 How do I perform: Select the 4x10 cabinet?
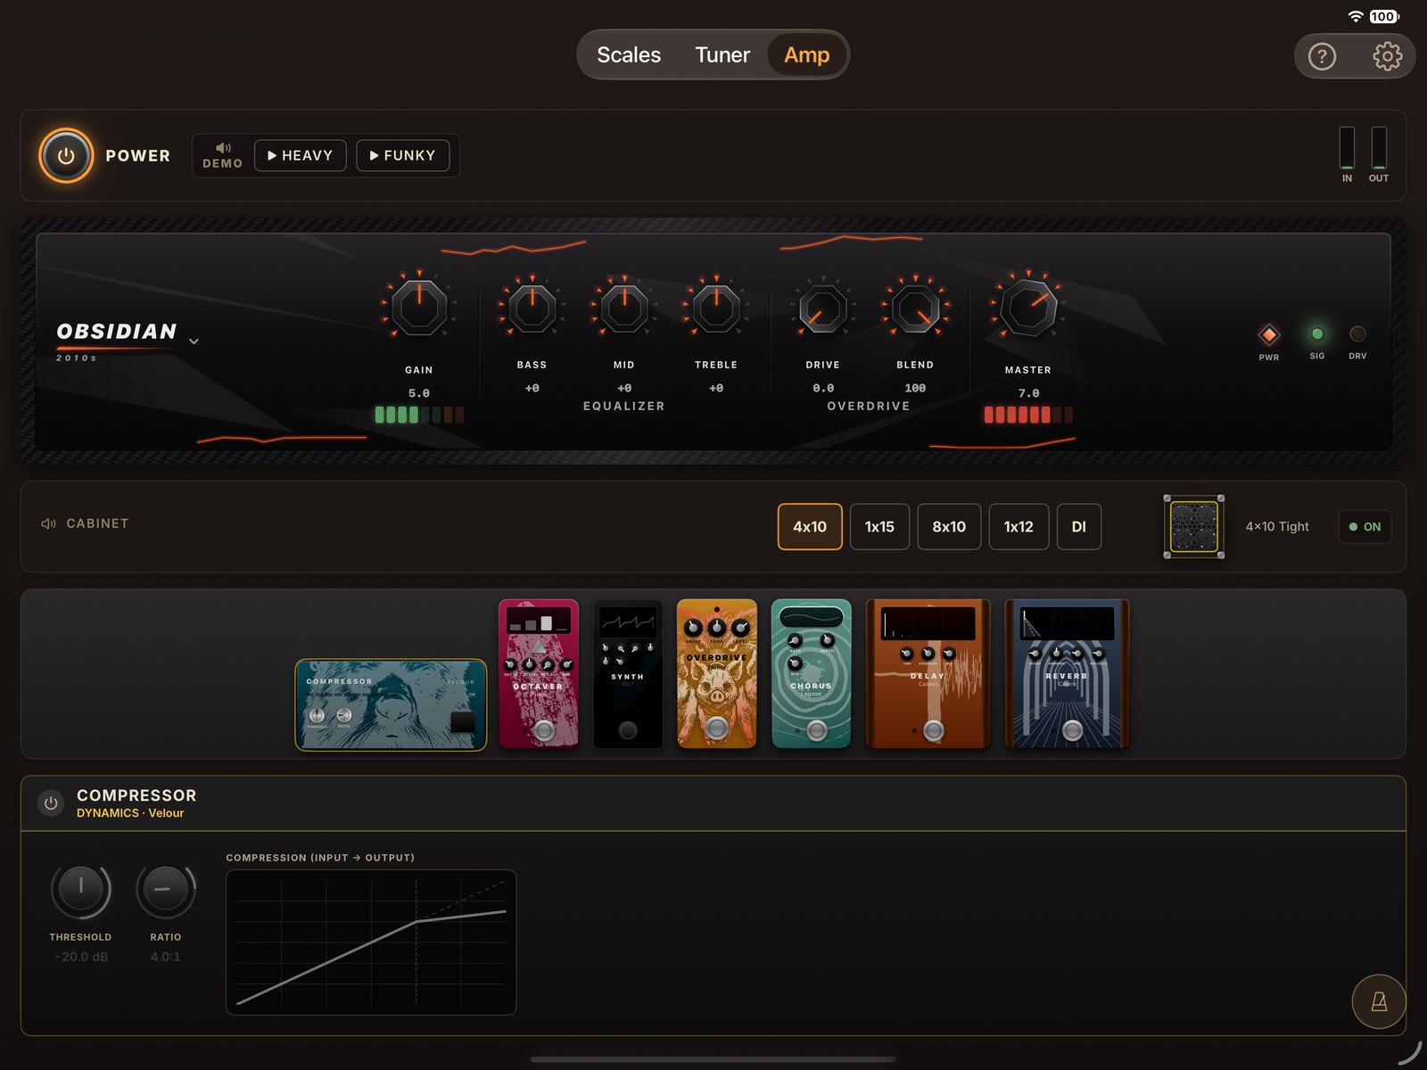810,527
